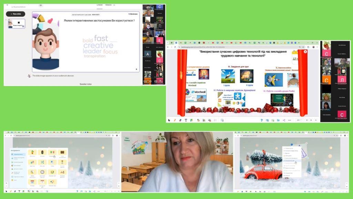Viewport: 353px width, 199px height.
Task: Open the Wordwall logo link on the slide
Action: point(196,93)
